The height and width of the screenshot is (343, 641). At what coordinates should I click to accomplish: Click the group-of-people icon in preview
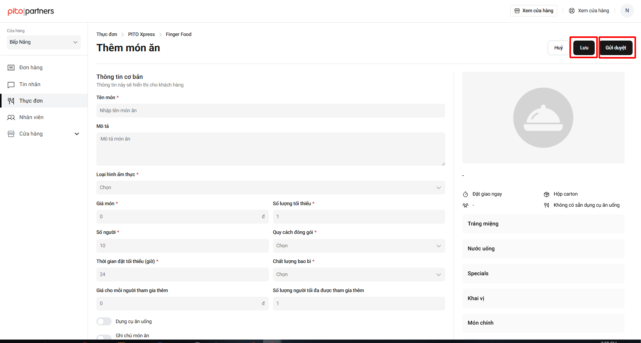tap(465, 206)
